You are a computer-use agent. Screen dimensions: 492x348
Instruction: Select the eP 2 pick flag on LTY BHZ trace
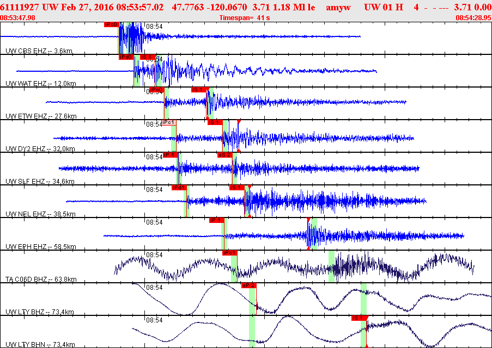(249, 285)
